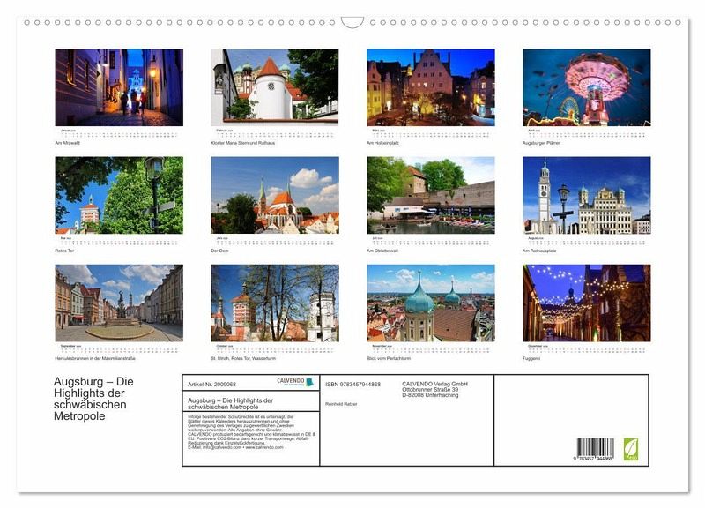Click the Juli date strip under Am Oblatterwall photo
Image resolution: width=705 pixels, height=509 pixels.
click(x=431, y=241)
